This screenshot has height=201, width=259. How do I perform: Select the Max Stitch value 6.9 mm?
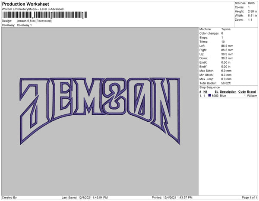click(226, 71)
